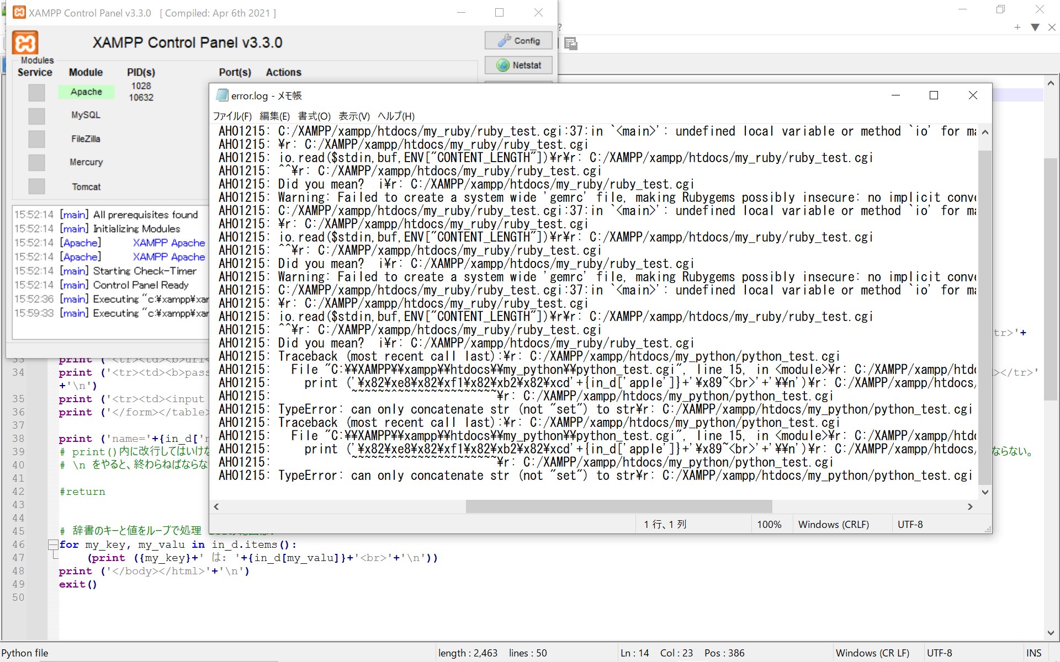Click 'Ln : 14' in Notepad++ status bar
The height and width of the screenshot is (662, 1060).
click(635, 653)
